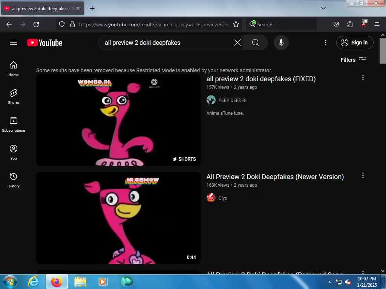This screenshot has width=386, height=289.
Task: Visit the PEEP DEEDEE channel
Action: pos(232,100)
